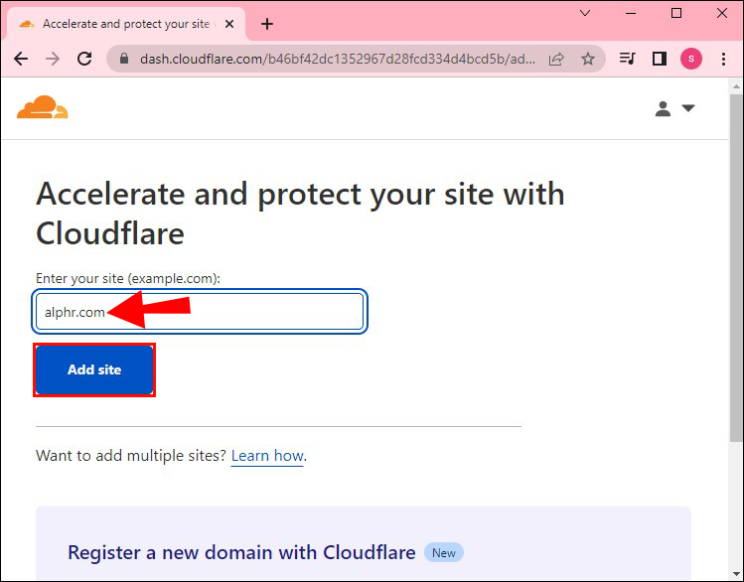The height and width of the screenshot is (582, 744).
Task: Reload the Cloudflare dashboard page
Action: [x=84, y=59]
